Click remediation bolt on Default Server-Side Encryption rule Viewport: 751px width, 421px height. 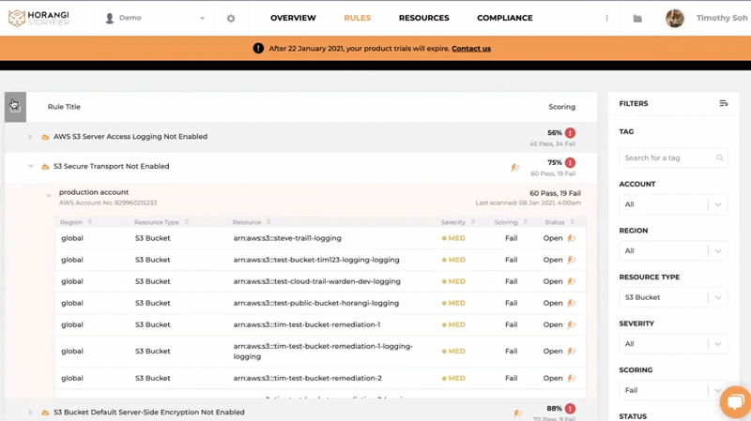pos(518,413)
